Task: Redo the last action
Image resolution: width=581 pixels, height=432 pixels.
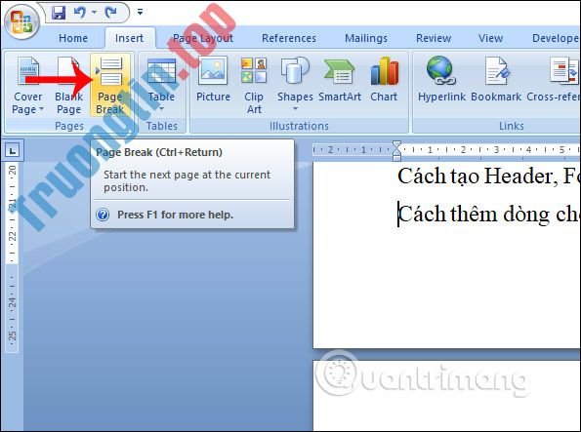Action: tap(110, 13)
